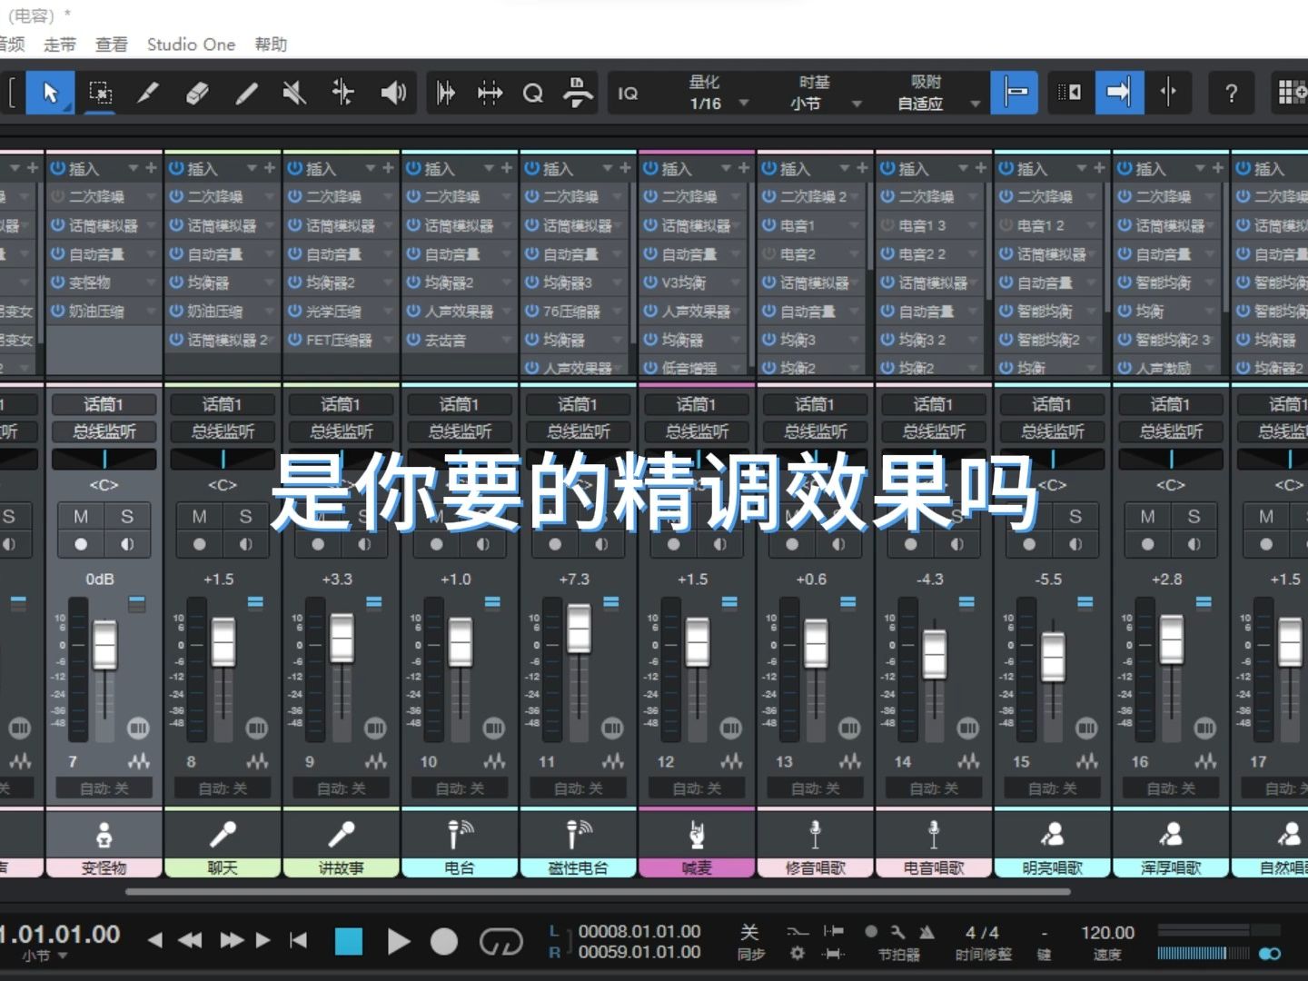Toggle the Loop button in transport
Screen dimensions: 1308x981
tap(500, 941)
